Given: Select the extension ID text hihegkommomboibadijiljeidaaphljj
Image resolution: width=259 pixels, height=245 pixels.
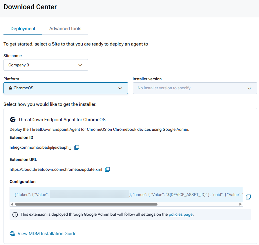Looking at the screenshot, I should 41,147.
